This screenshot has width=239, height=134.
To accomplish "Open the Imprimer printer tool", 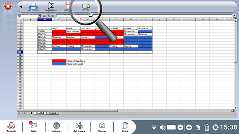I will (33, 7).
